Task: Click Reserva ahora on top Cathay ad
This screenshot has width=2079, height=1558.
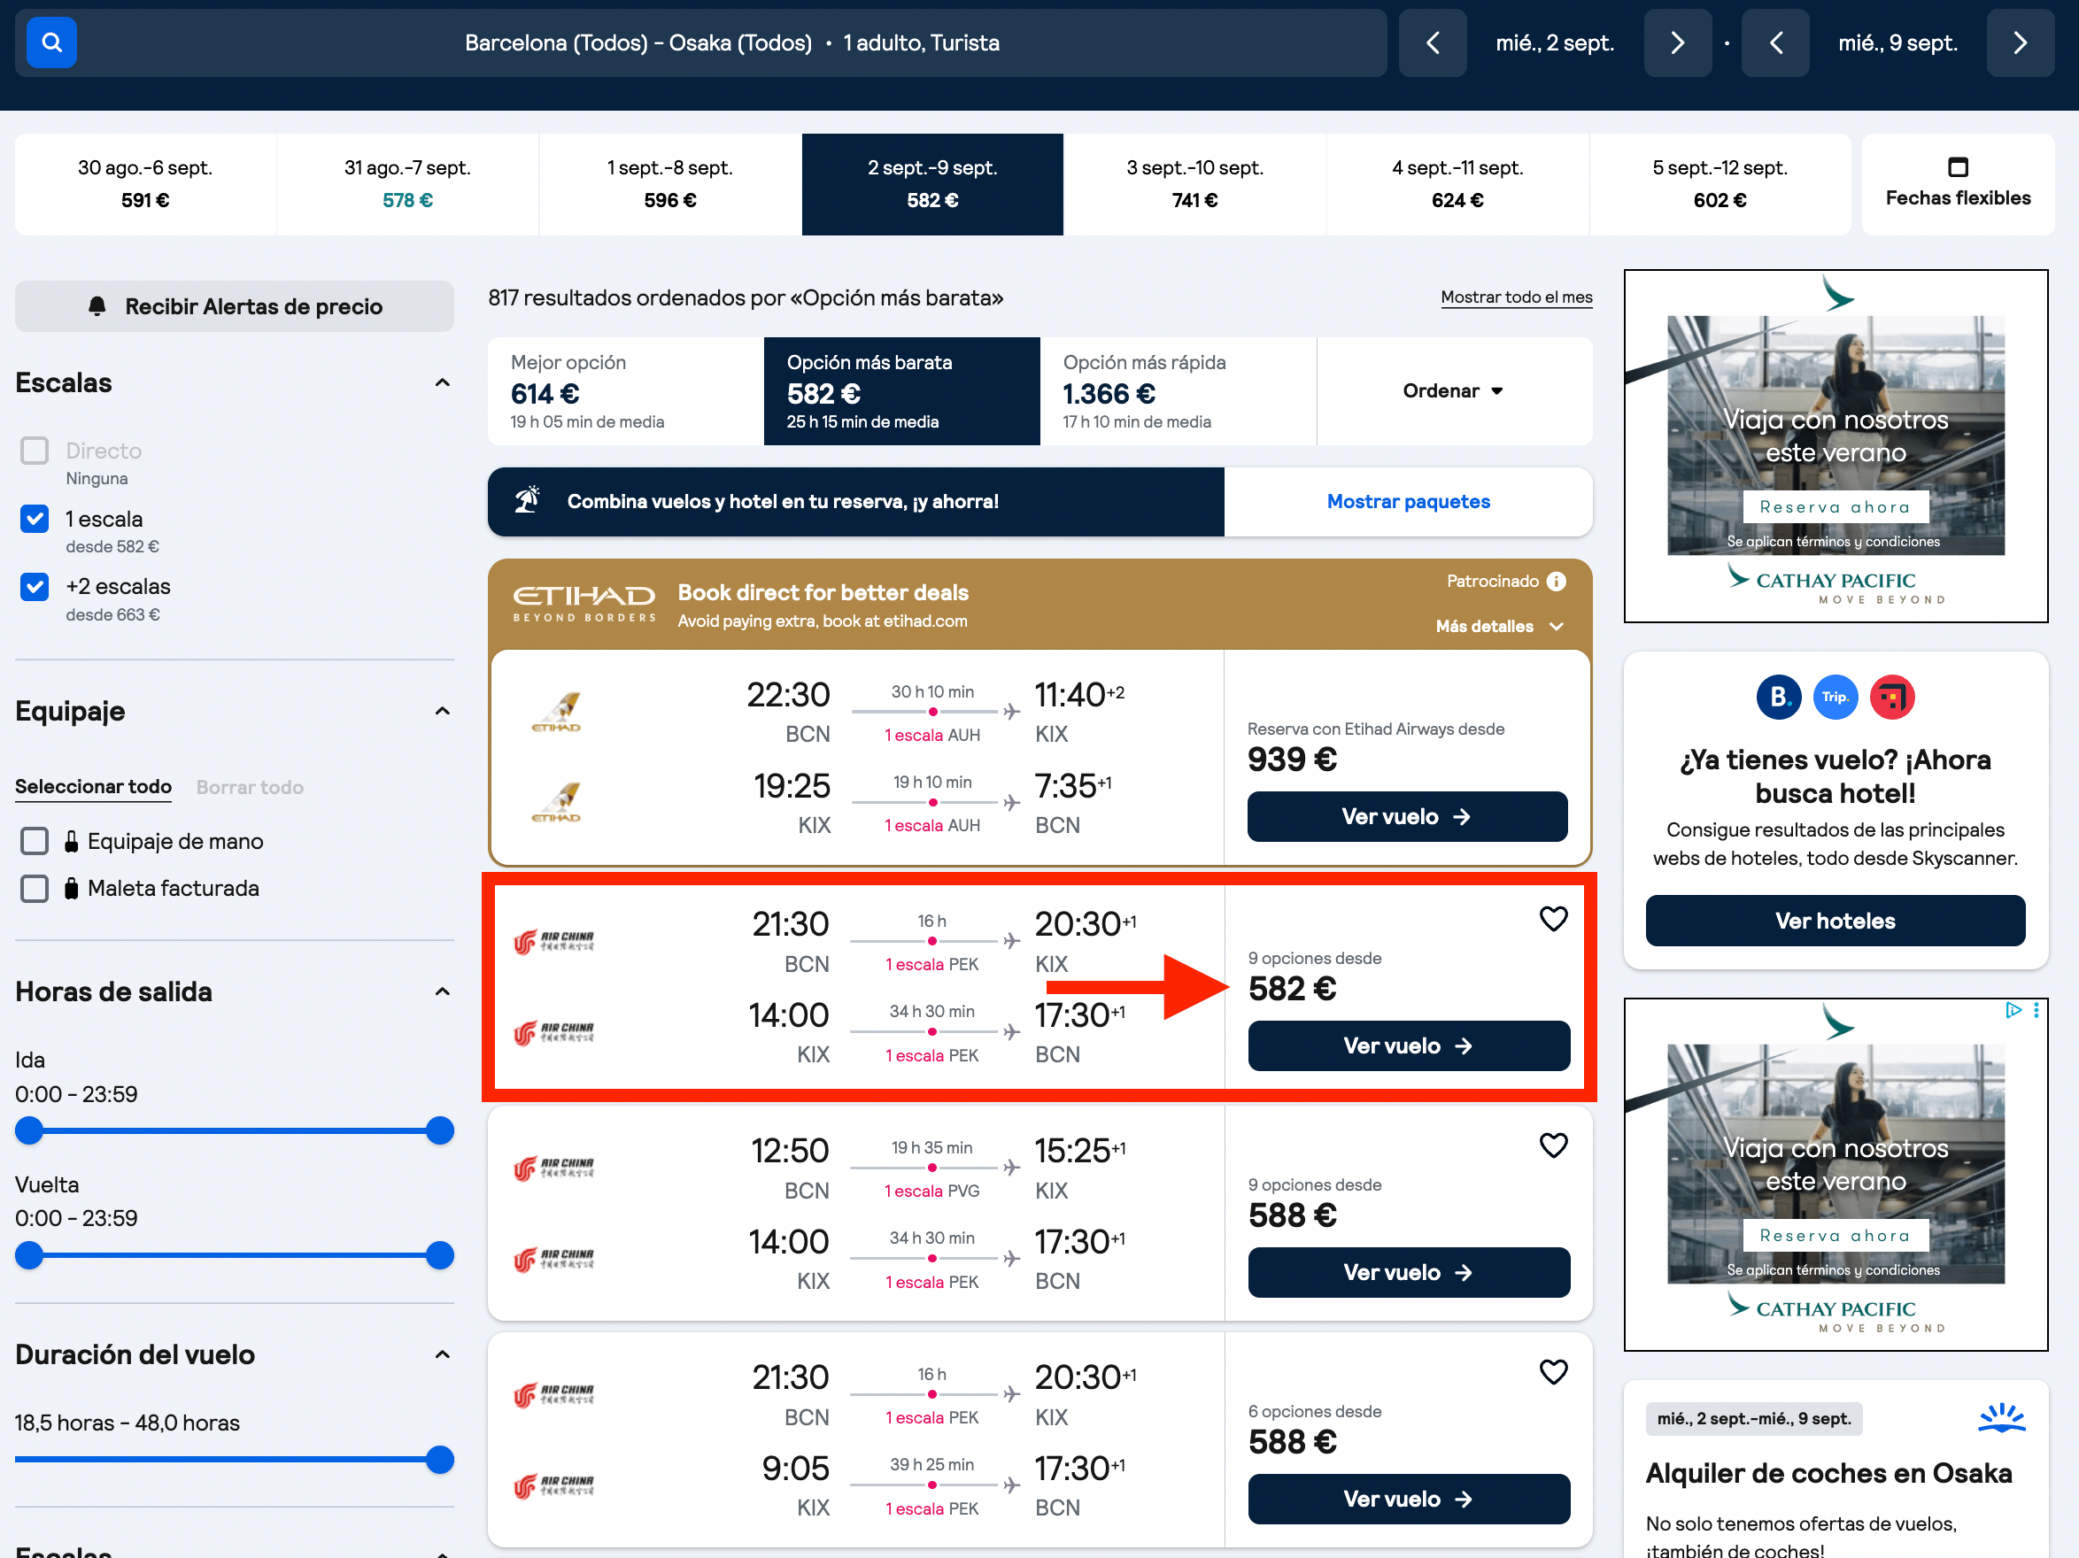Action: pyautogui.click(x=1835, y=506)
